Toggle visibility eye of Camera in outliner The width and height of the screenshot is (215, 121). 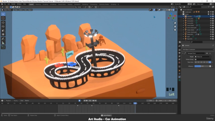(x=211, y=16)
